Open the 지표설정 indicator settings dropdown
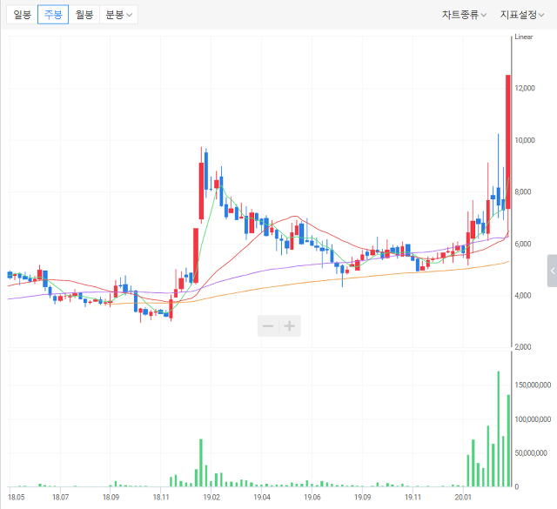Image resolution: width=557 pixels, height=509 pixels. (x=522, y=15)
